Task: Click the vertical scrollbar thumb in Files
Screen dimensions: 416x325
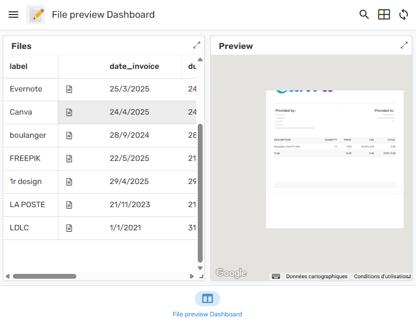Action: tap(200, 193)
